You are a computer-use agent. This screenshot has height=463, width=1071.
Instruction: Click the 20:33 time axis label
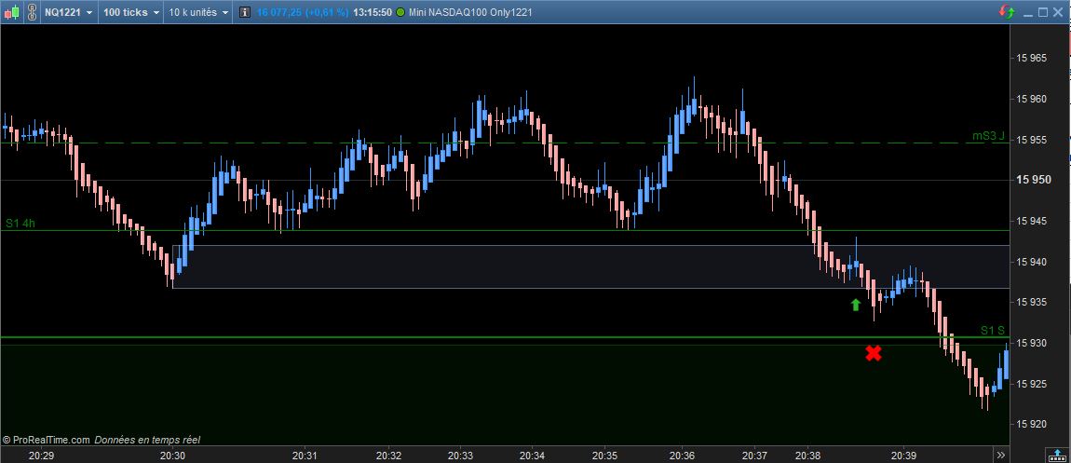click(x=461, y=455)
